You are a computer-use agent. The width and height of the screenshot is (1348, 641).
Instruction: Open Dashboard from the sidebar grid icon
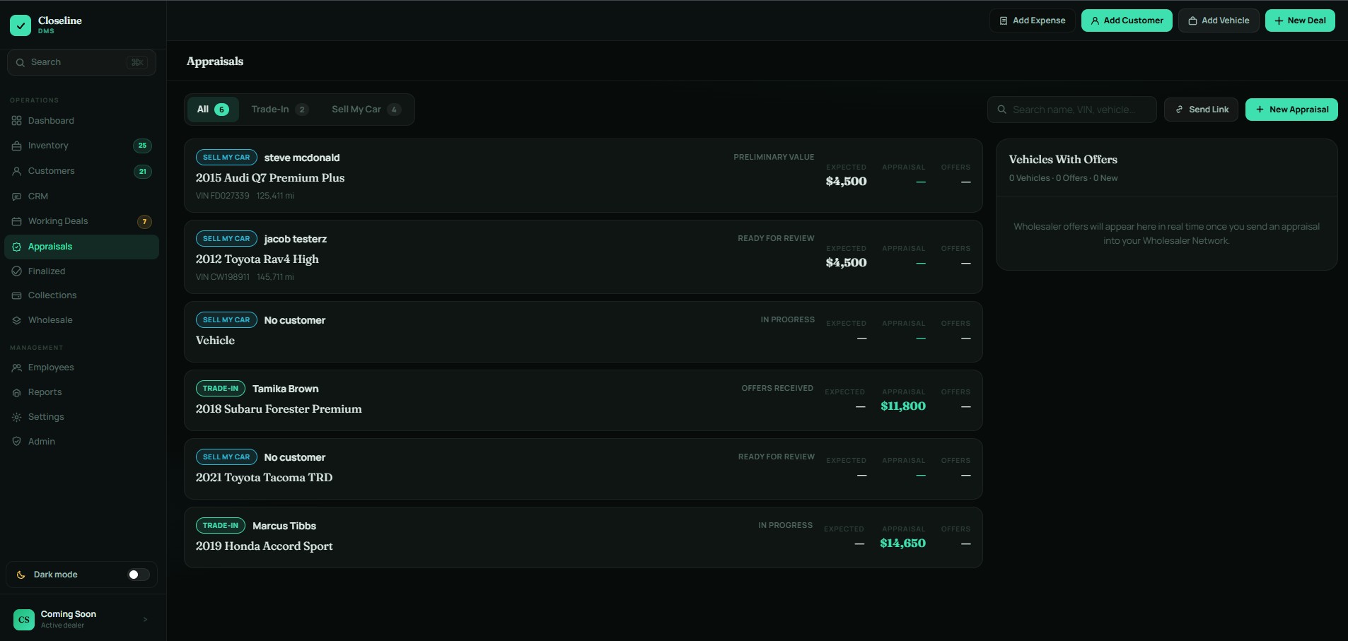point(16,121)
